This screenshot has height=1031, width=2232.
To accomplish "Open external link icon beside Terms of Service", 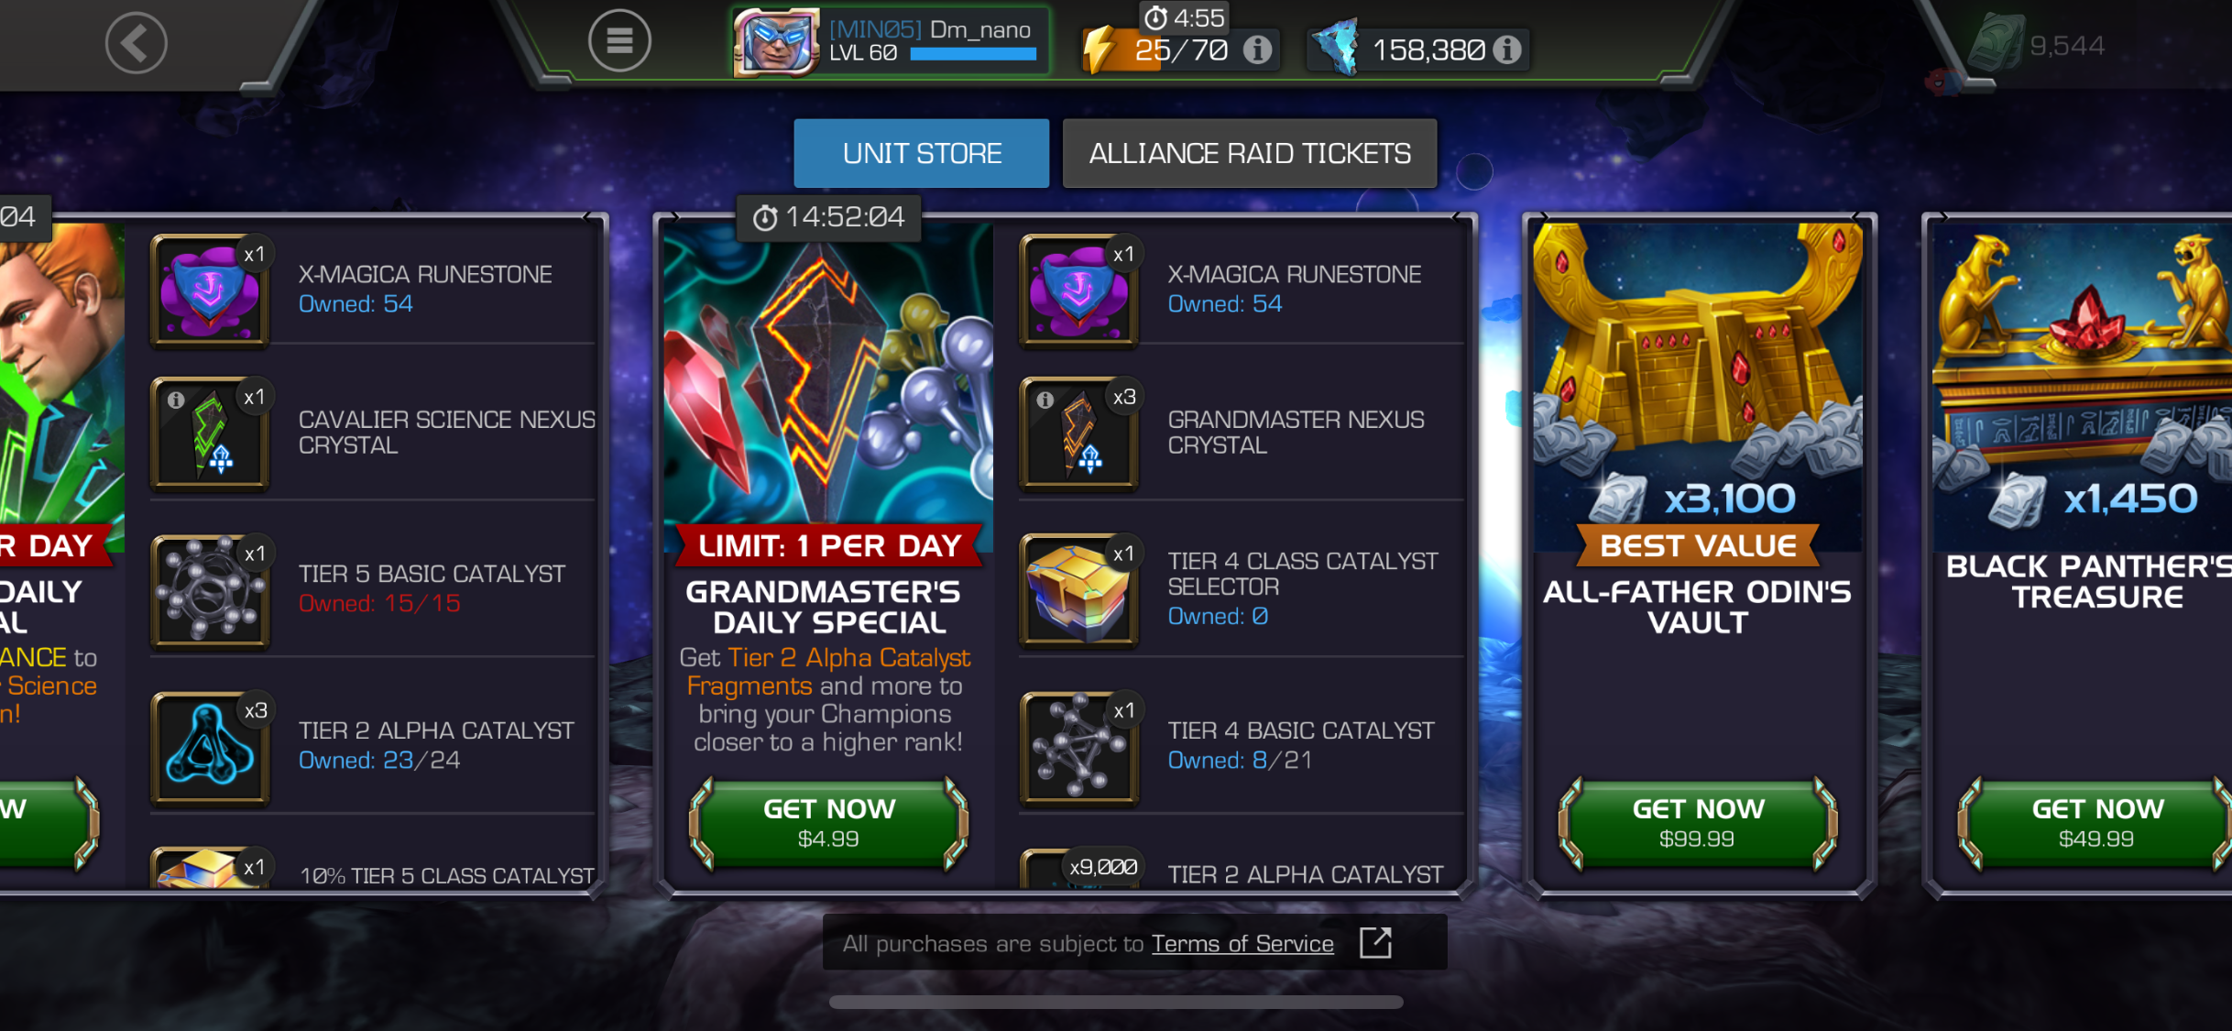I will pyautogui.click(x=1375, y=943).
